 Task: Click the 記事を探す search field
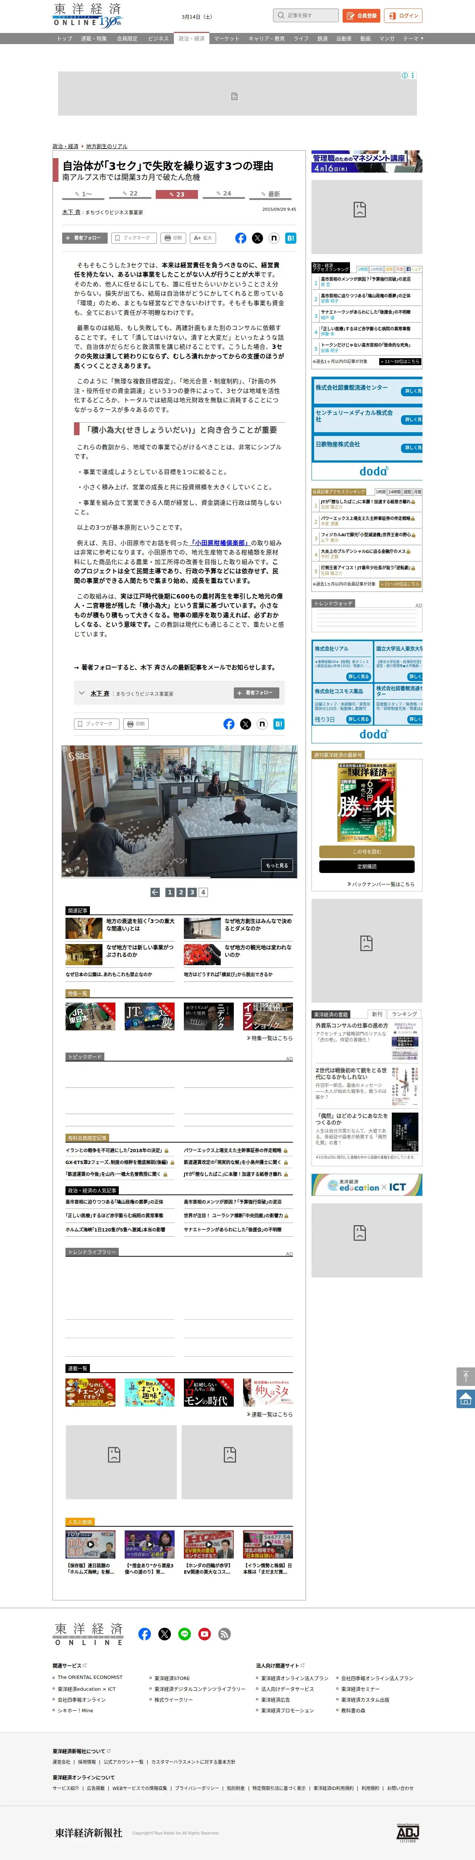pos(306,15)
